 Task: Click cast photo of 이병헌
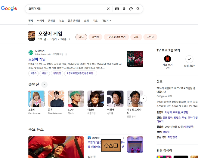[96, 99]
